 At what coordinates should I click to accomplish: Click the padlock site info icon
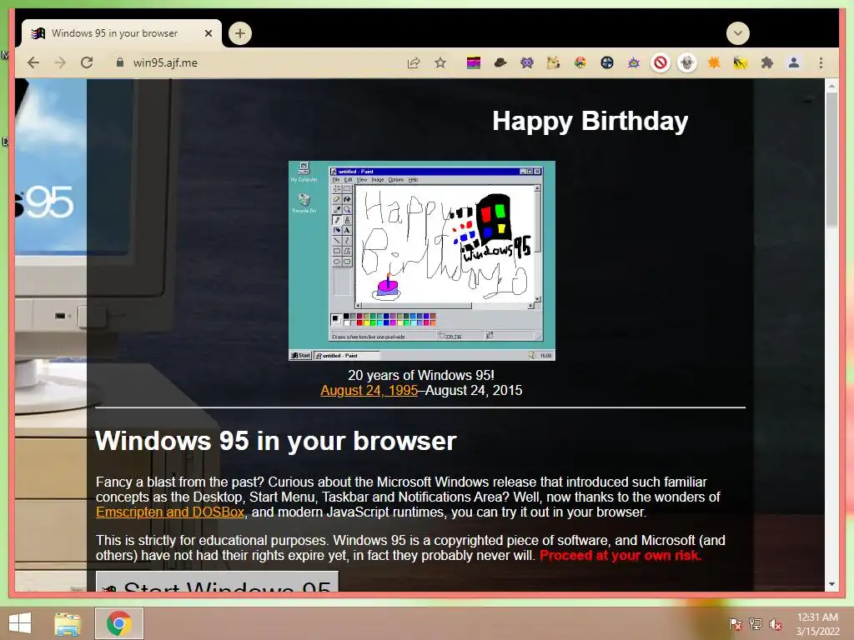pos(120,62)
